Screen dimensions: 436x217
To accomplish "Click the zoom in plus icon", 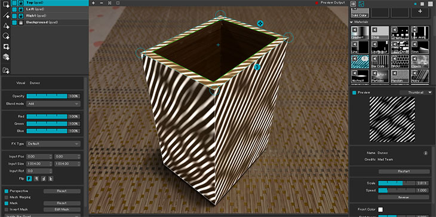I will point(93,3).
